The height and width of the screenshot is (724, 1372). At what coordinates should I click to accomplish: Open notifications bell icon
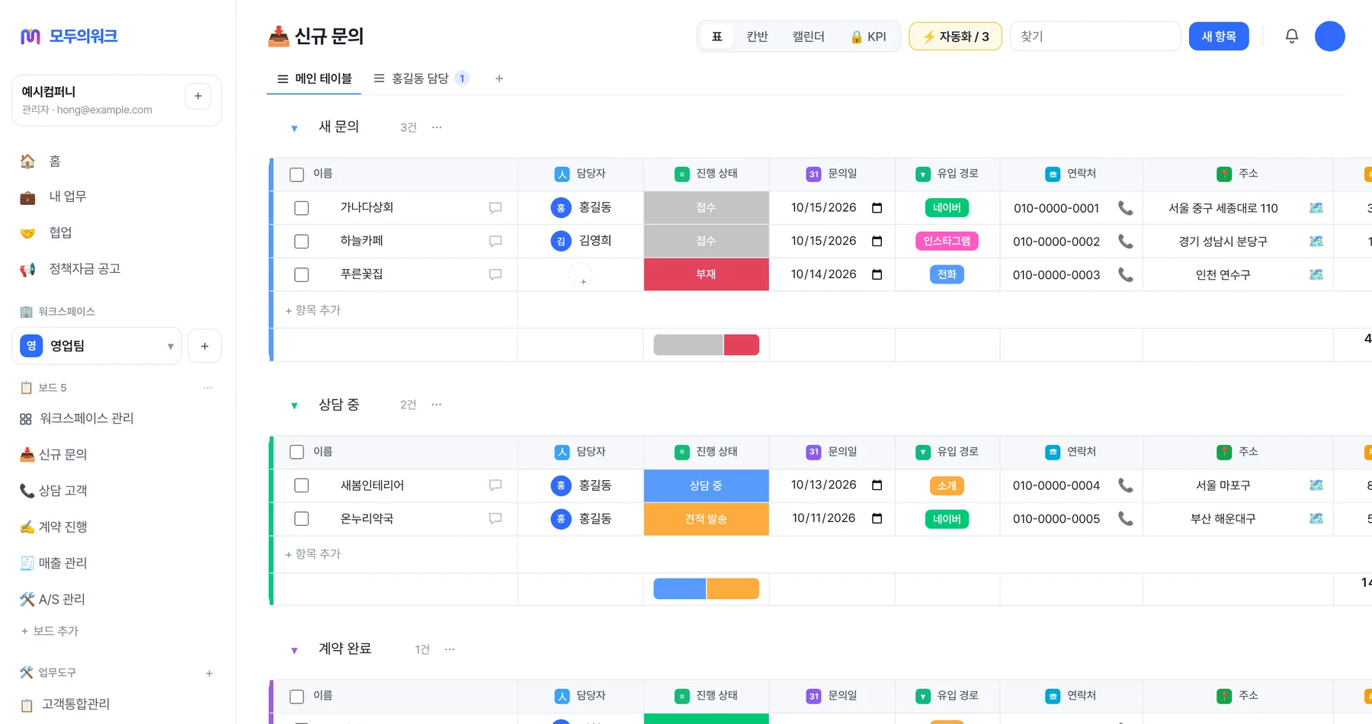click(x=1291, y=36)
